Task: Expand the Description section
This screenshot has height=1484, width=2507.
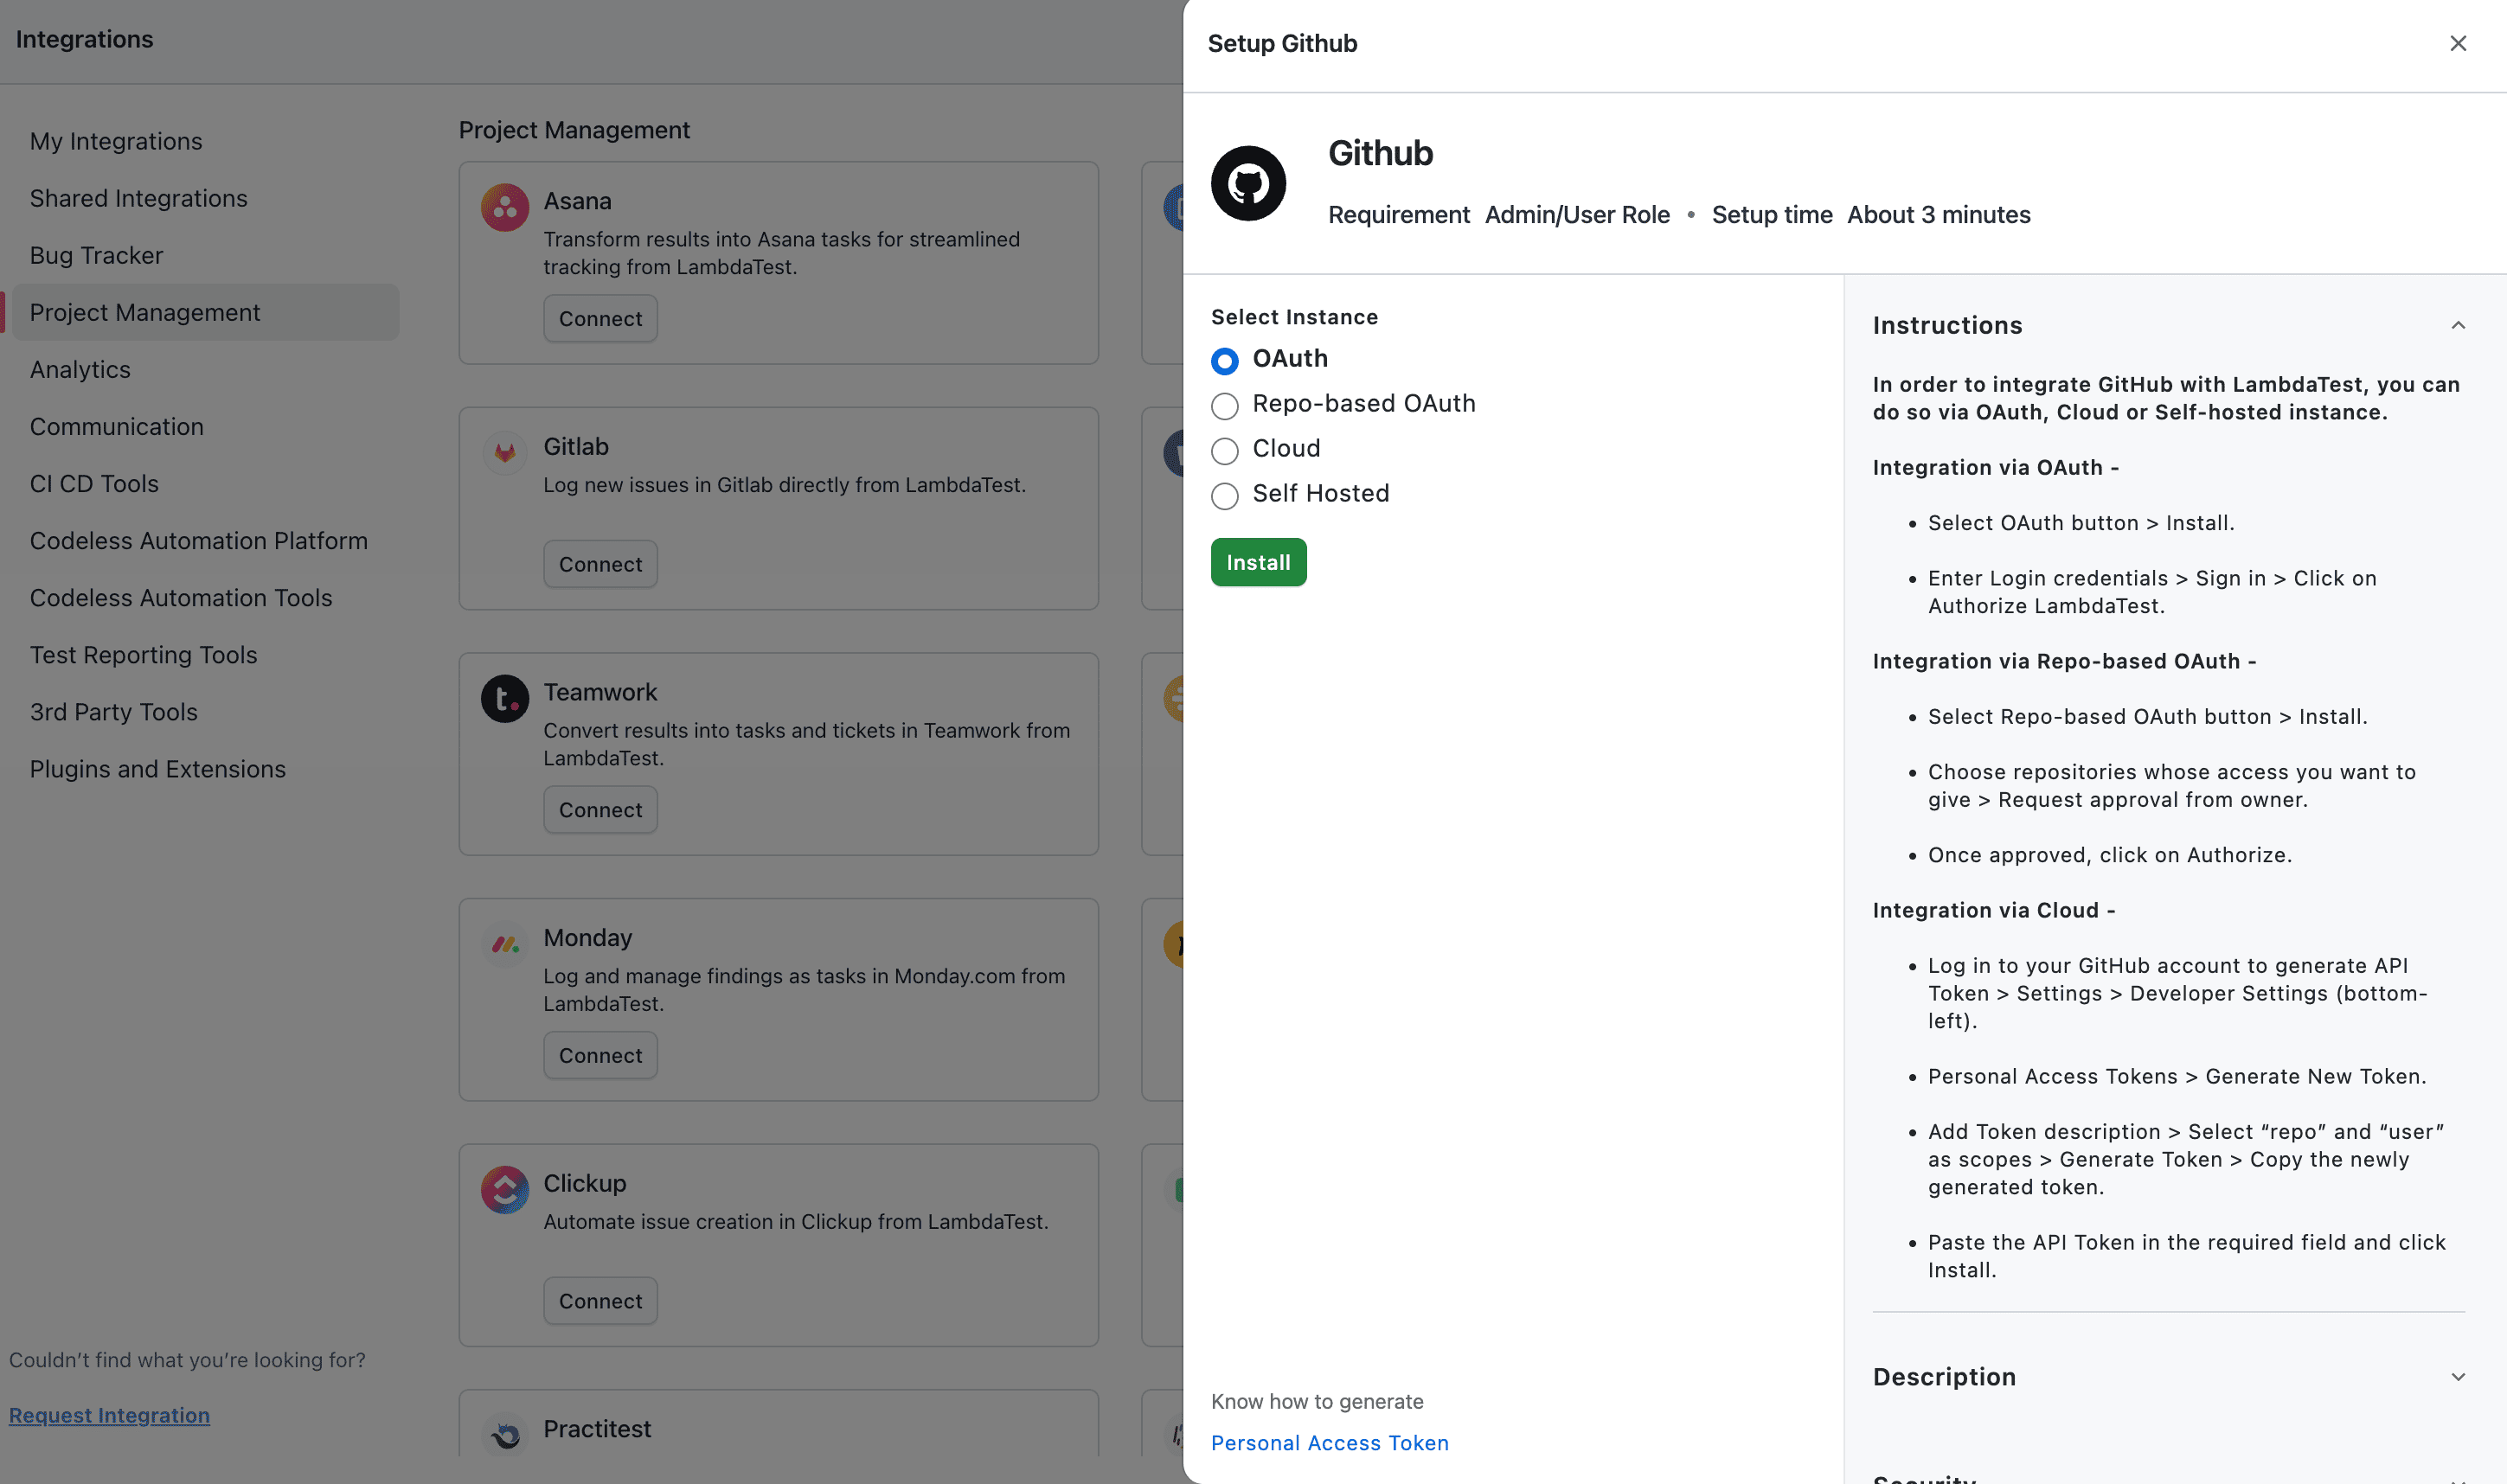Action: pyautogui.click(x=2457, y=1377)
